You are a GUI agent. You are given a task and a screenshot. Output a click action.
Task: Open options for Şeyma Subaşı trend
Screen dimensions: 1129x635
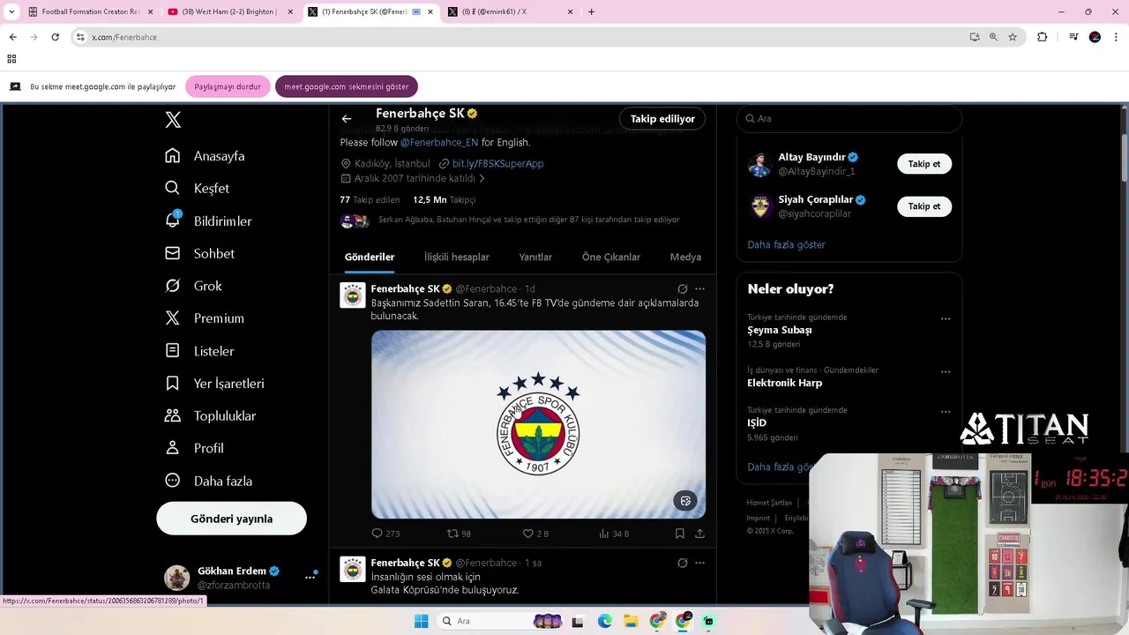[946, 319]
